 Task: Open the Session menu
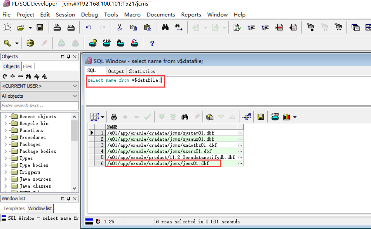[x=65, y=15]
